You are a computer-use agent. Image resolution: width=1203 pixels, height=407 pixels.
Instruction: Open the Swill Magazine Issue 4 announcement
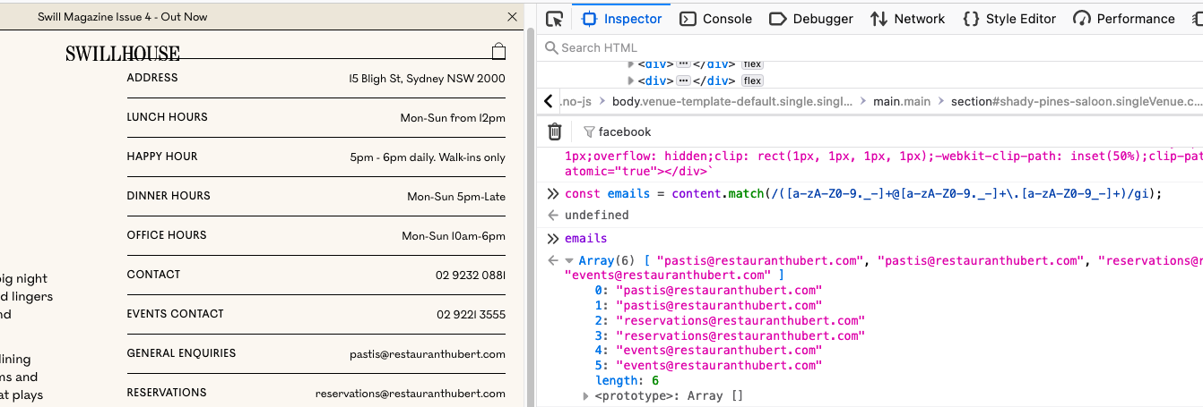pyautogui.click(x=122, y=17)
